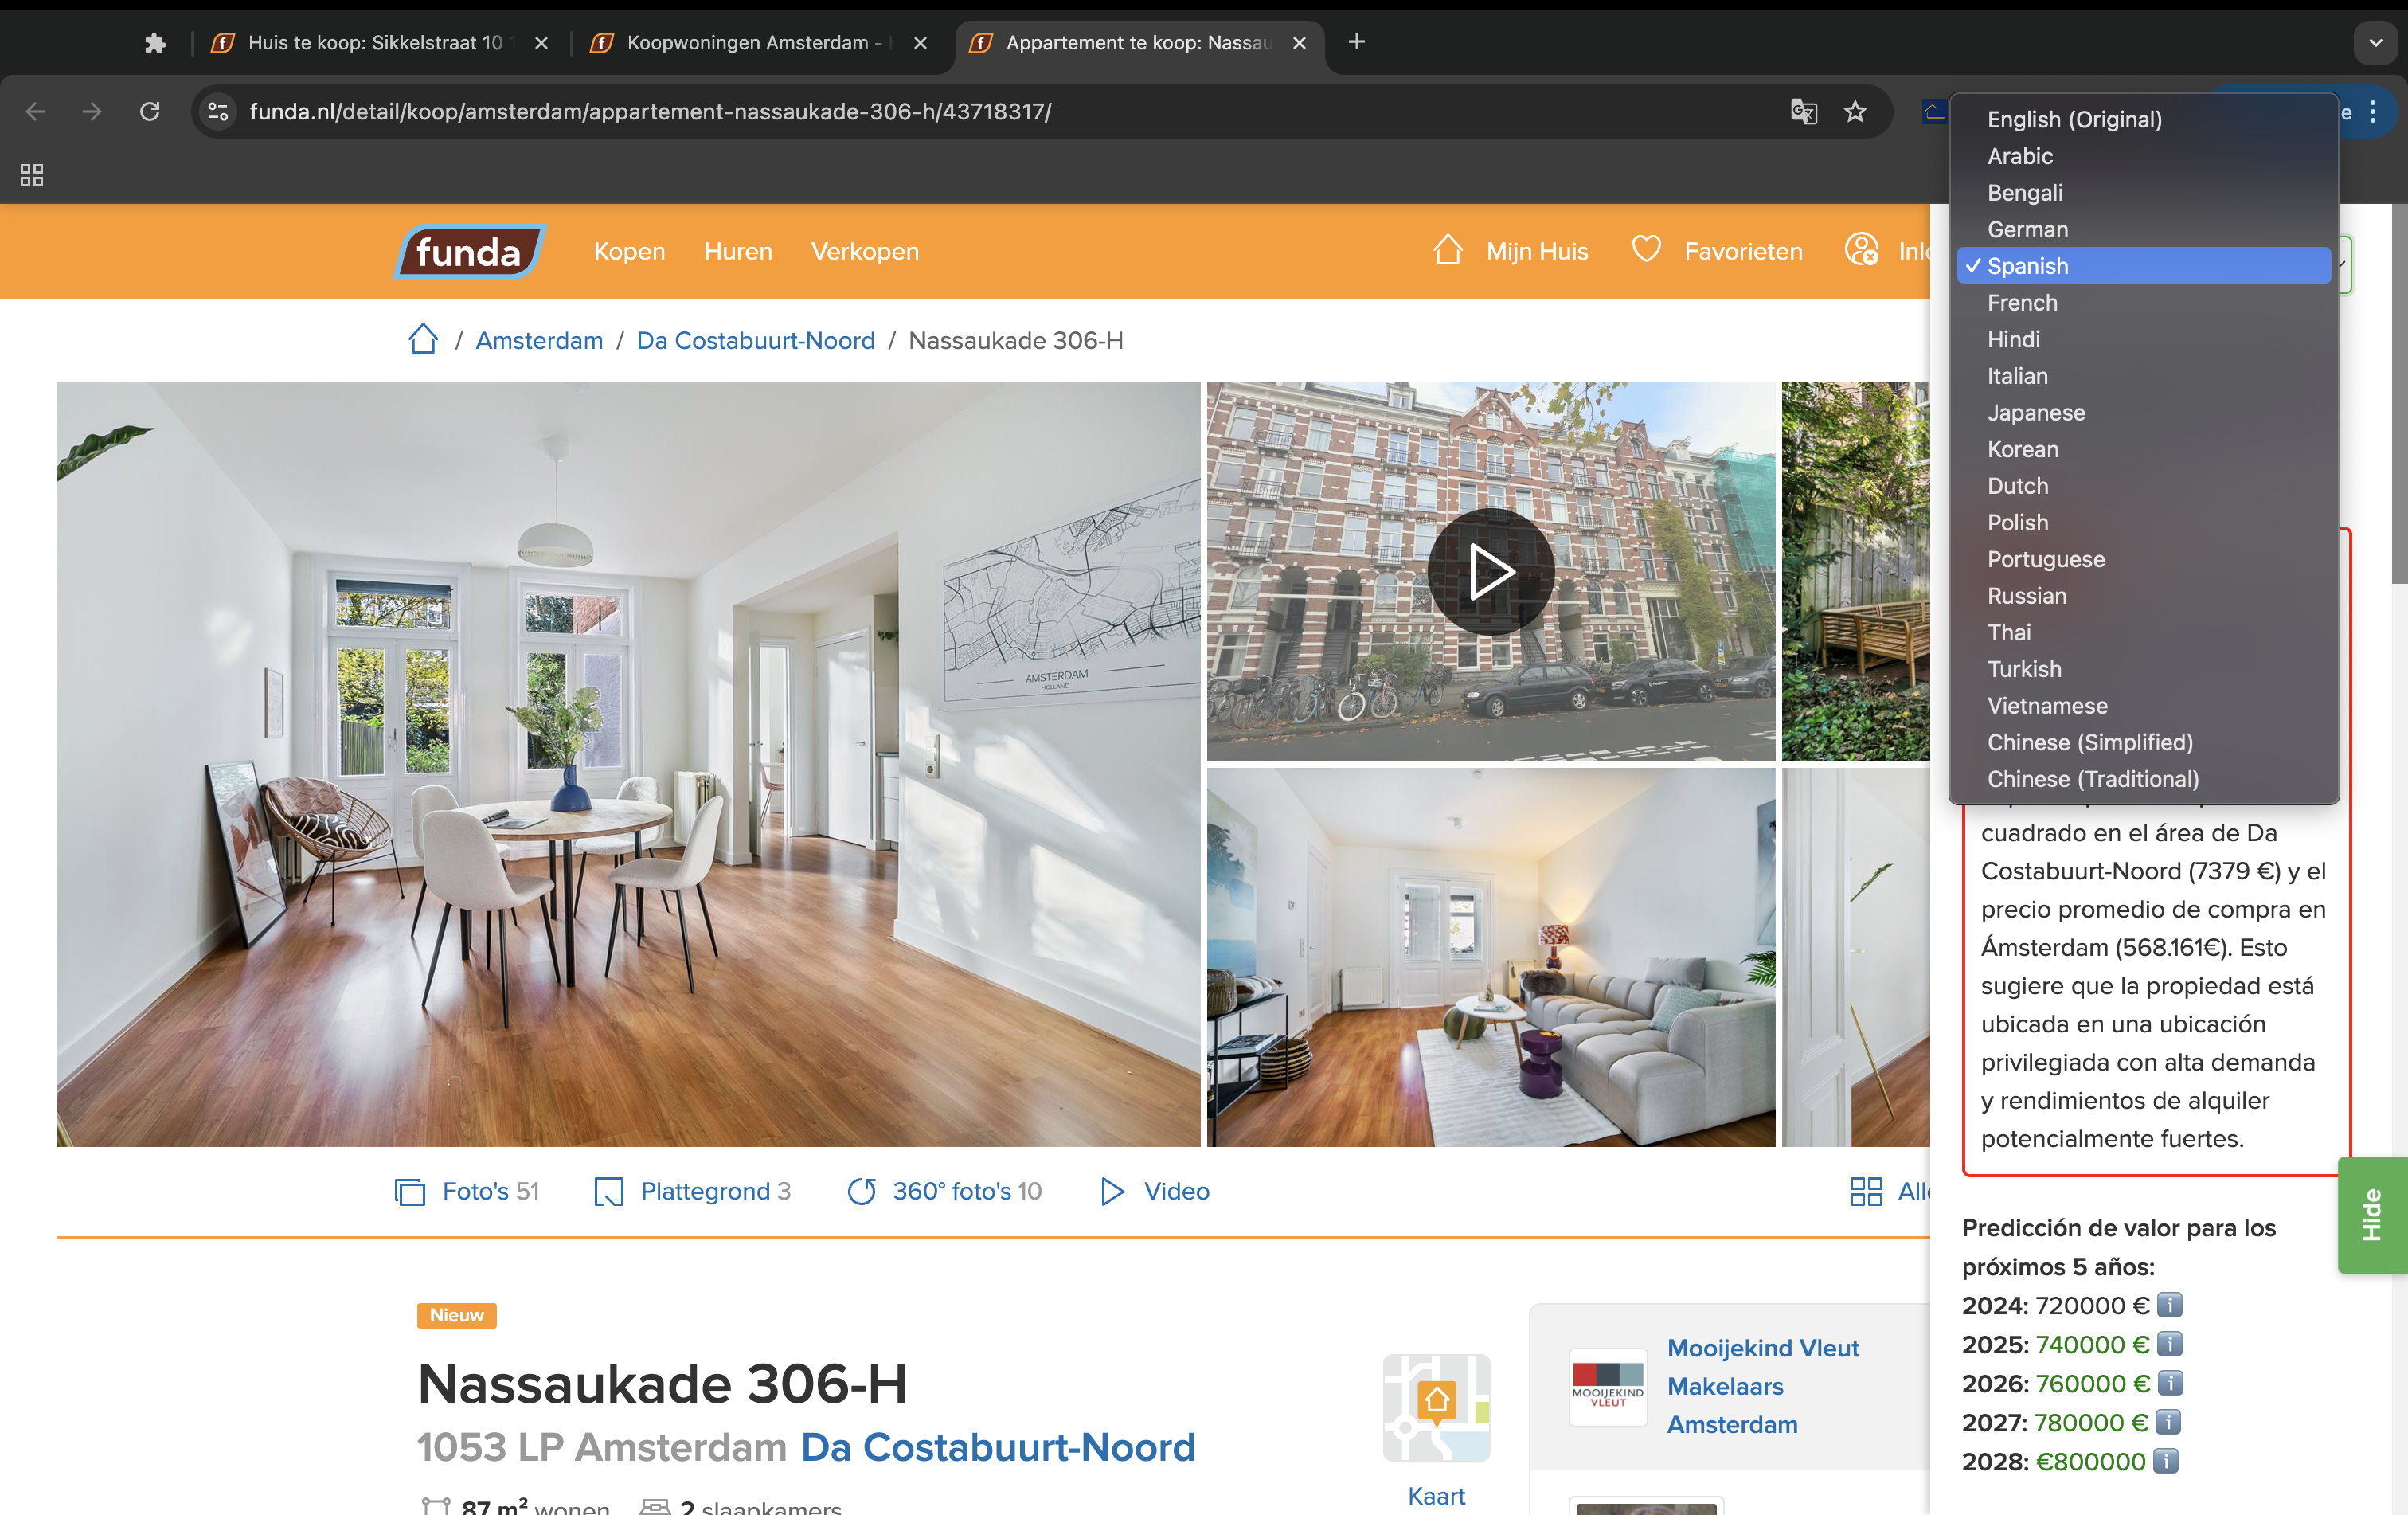This screenshot has width=2408, height=1515.
Task: Open the main dining room photo
Action: pos(628,764)
